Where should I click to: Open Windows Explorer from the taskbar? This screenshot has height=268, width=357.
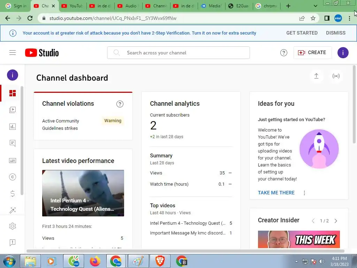[31, 261]
